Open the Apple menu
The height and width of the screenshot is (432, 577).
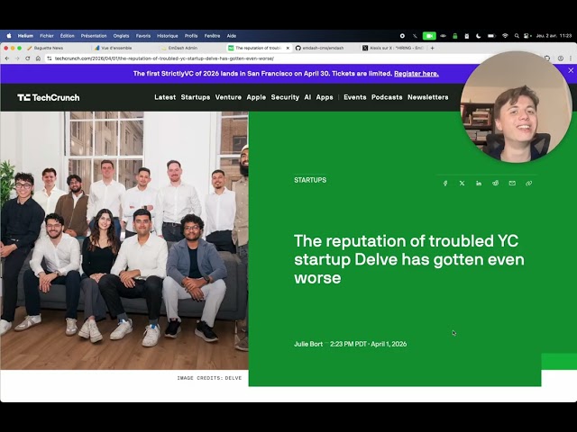[9, 36]
